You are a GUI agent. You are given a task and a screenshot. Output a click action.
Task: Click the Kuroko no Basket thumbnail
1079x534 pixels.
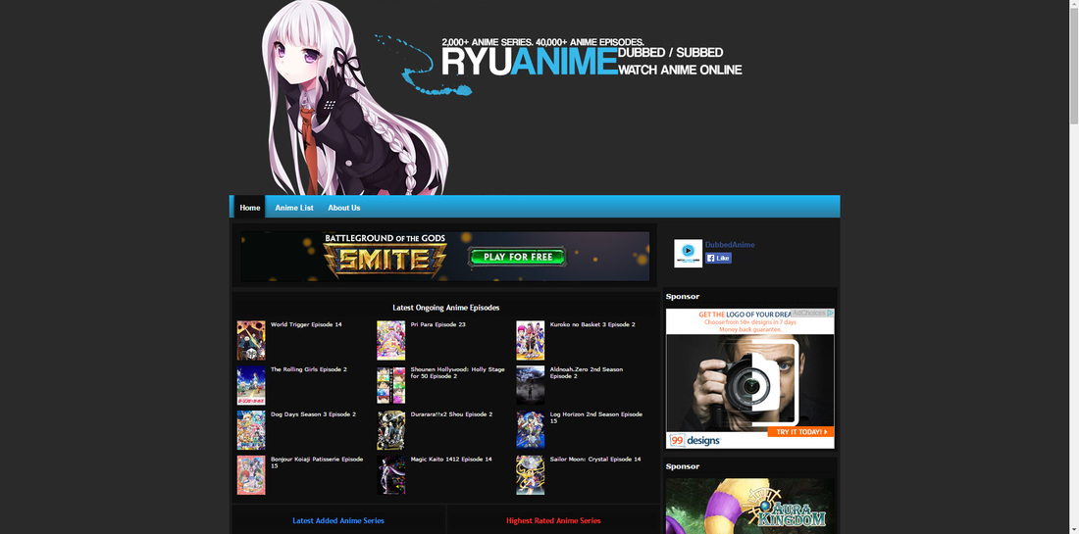[531, 340]
